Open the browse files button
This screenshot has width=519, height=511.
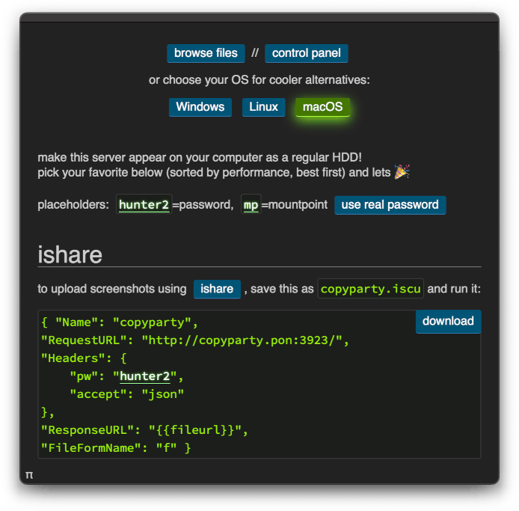tap(206, 53)
